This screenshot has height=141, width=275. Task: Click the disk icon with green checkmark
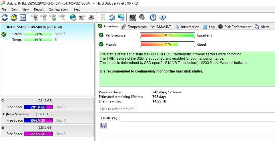(x=53, y=17)
